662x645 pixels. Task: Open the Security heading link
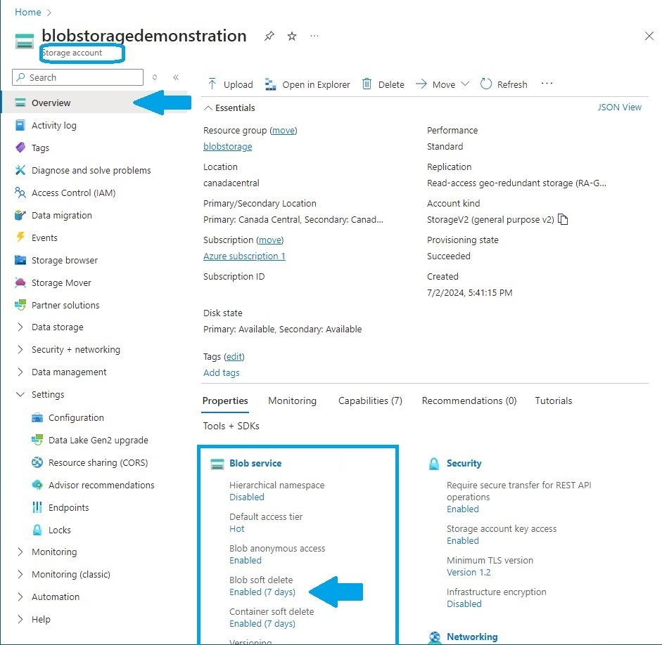tap(464, 463)
